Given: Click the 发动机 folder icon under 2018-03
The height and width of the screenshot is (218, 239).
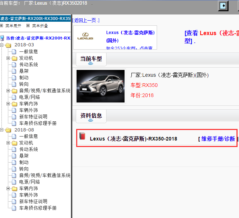Looking at the screenshot, I should point(14,58).
